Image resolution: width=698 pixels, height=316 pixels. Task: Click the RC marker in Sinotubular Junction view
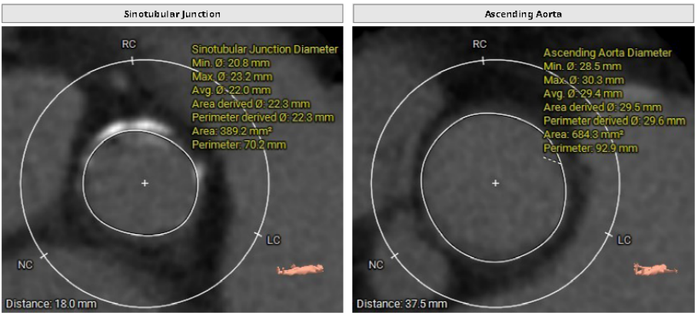(x=128, y=44)
